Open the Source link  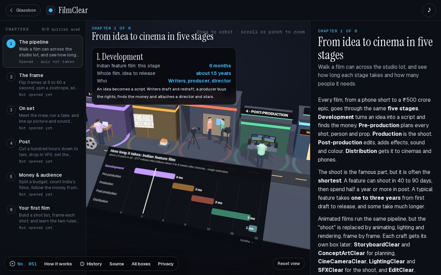click(117, 264)
